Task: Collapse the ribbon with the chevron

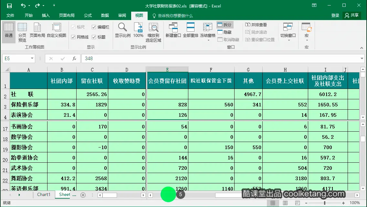Action: tap(362, 48)
